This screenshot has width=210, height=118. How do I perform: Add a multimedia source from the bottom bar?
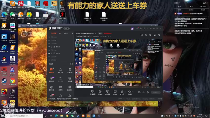[x=115, y=92]
